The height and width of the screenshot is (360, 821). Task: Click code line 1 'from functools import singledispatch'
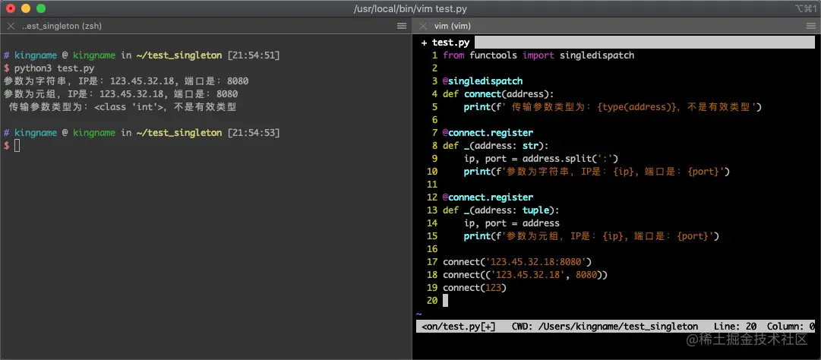coord(538,55)
